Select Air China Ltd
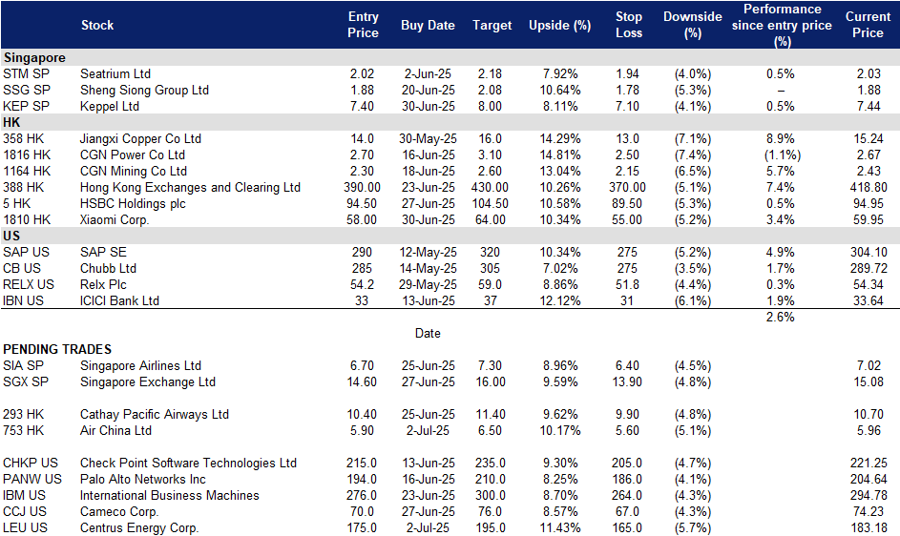900x536 pixels. 115,430
